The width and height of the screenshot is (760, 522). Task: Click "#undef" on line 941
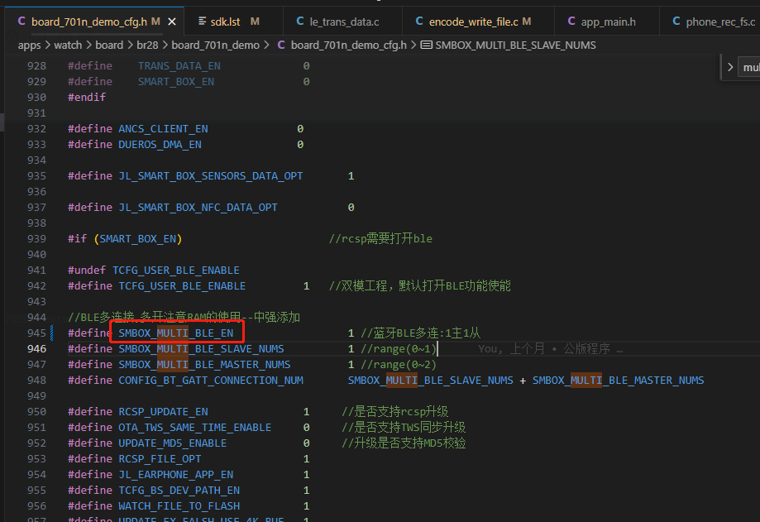87,270
